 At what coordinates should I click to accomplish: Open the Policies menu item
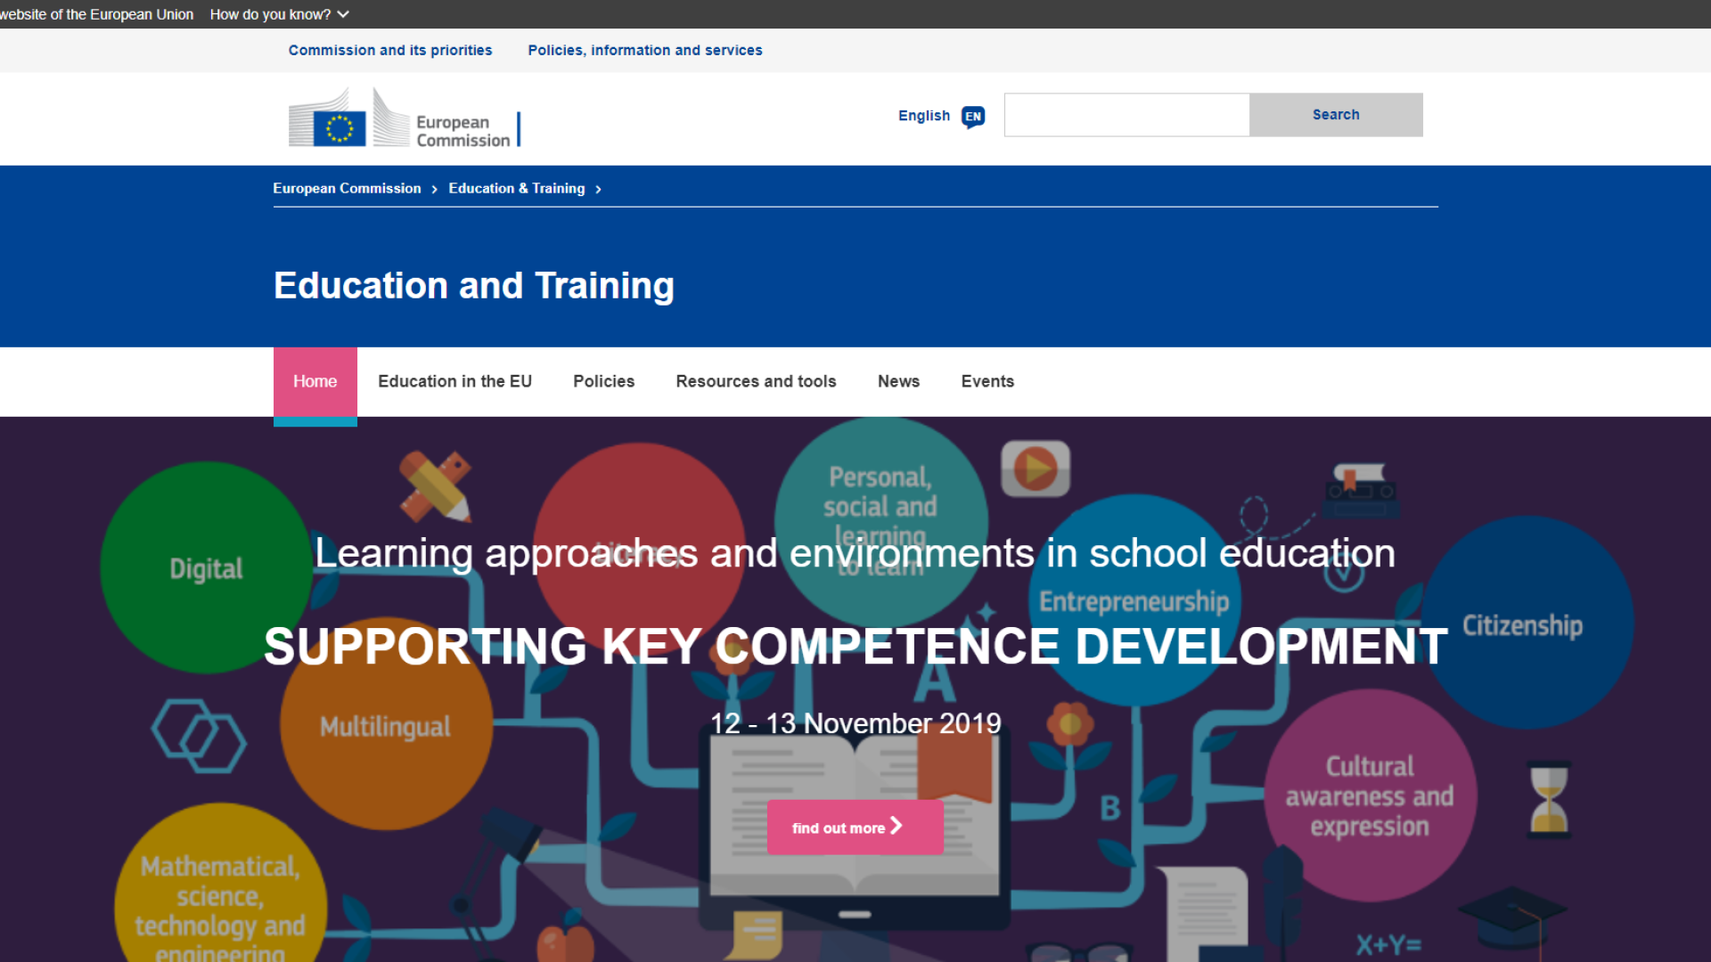point(603,381)
